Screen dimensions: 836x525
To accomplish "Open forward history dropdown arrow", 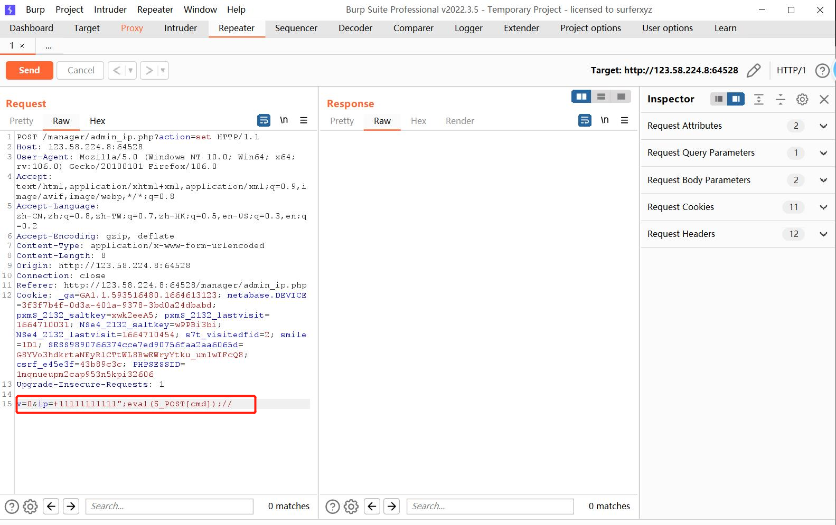I will (163, 70).
